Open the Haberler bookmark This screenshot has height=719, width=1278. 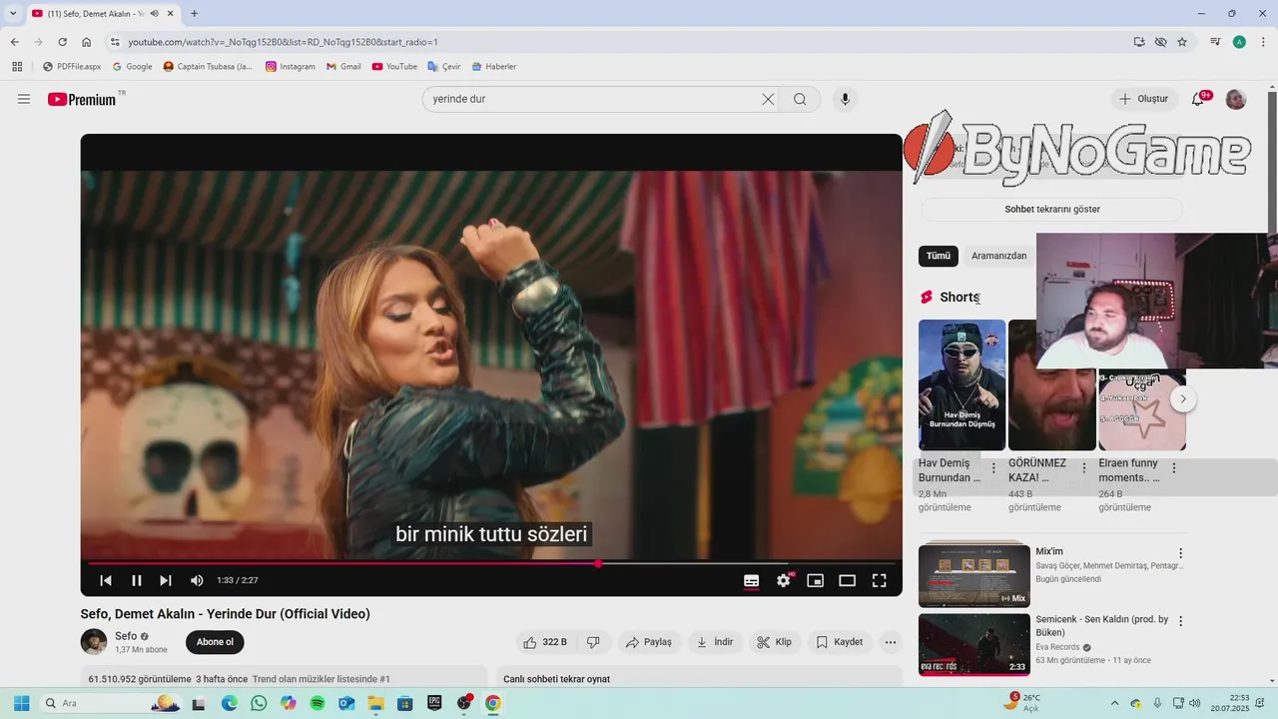pyautogui.click(x=493, y=67)
